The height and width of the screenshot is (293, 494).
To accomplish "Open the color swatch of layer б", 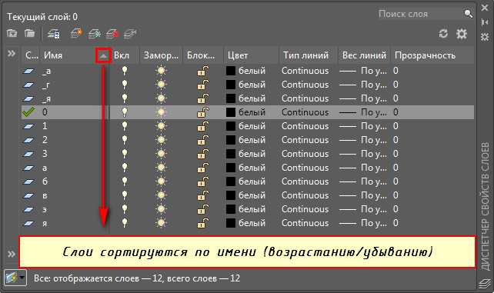I will 231,181.
